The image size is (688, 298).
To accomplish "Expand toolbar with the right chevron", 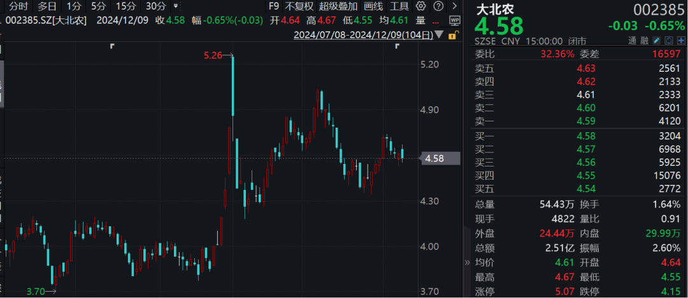I will tap(454, 6).
